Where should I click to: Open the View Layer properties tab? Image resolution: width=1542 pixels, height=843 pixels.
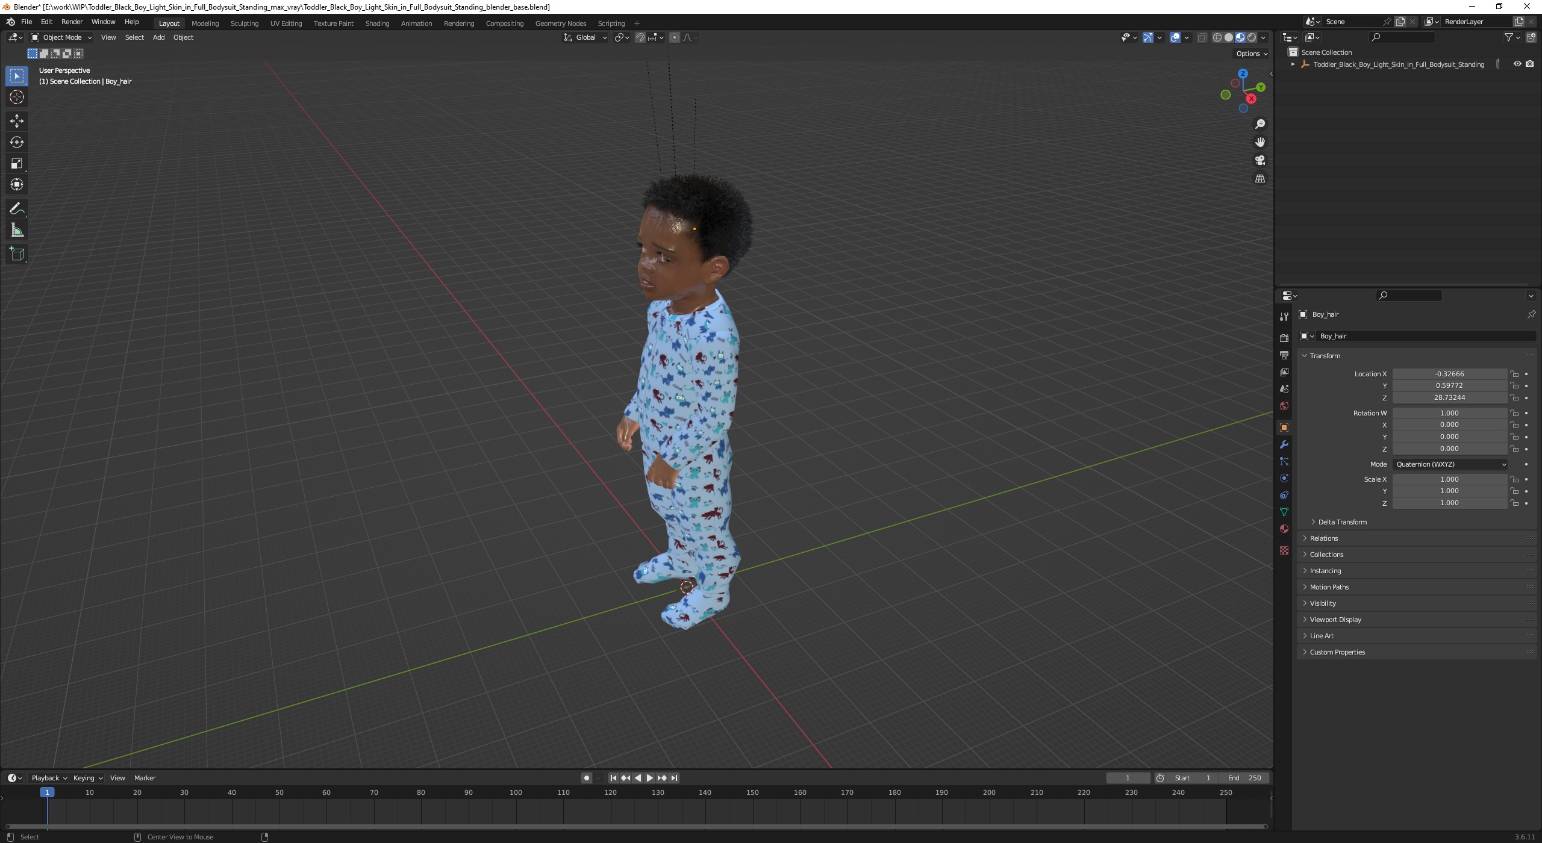click(1284, 372)
